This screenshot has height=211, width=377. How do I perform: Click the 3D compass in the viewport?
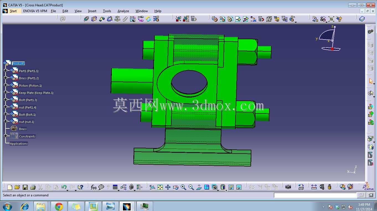(329, 39)
